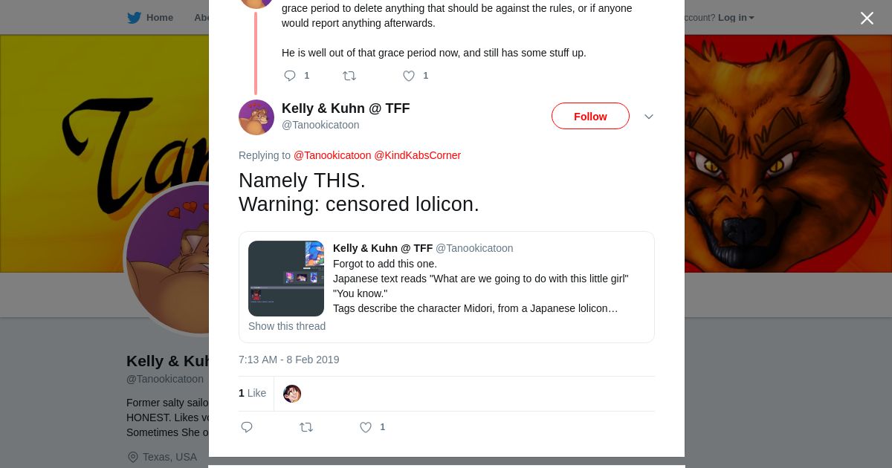This screenshot has width=892, height=468.
Task: View the 1 Like count list
Action: pyautogui.click(x=252, y=393)
